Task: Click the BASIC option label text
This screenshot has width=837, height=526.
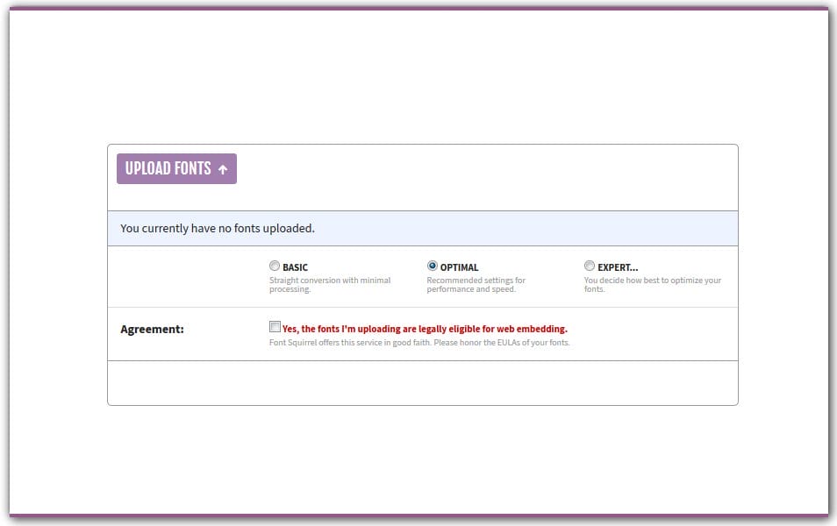Action: click(295, 267)
